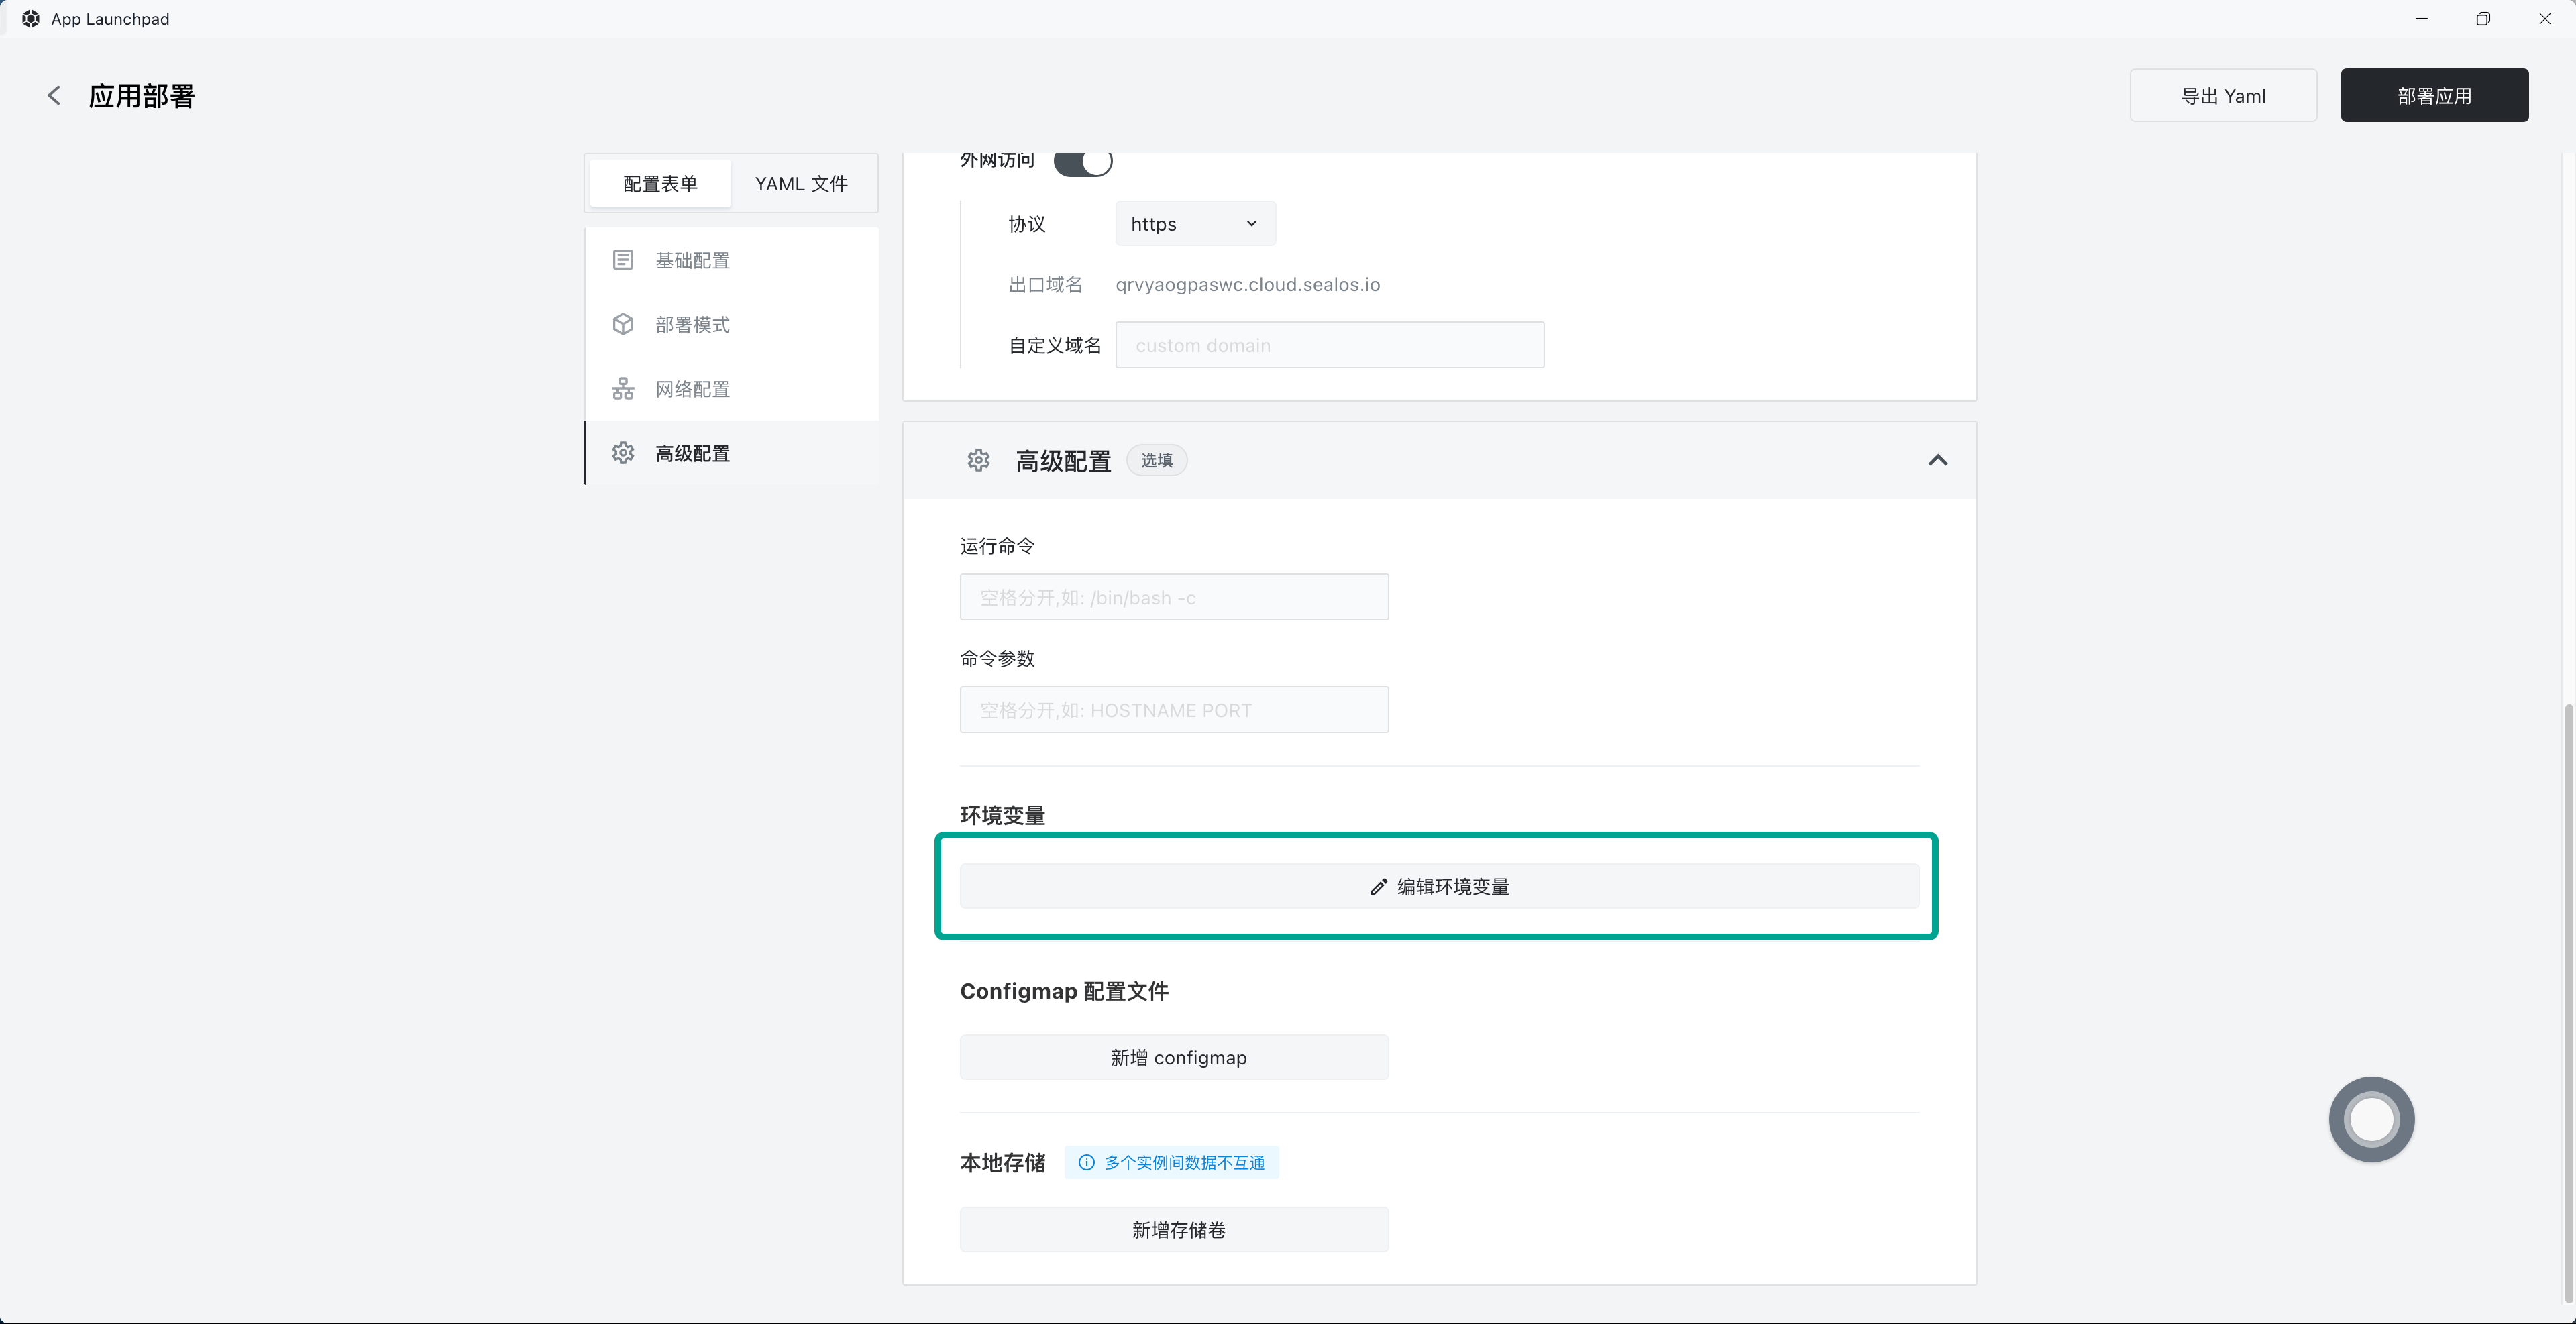Click the 导出 Yaml button
The width and height of the screenshot is (2576, 1324).
click(2222, 96)
